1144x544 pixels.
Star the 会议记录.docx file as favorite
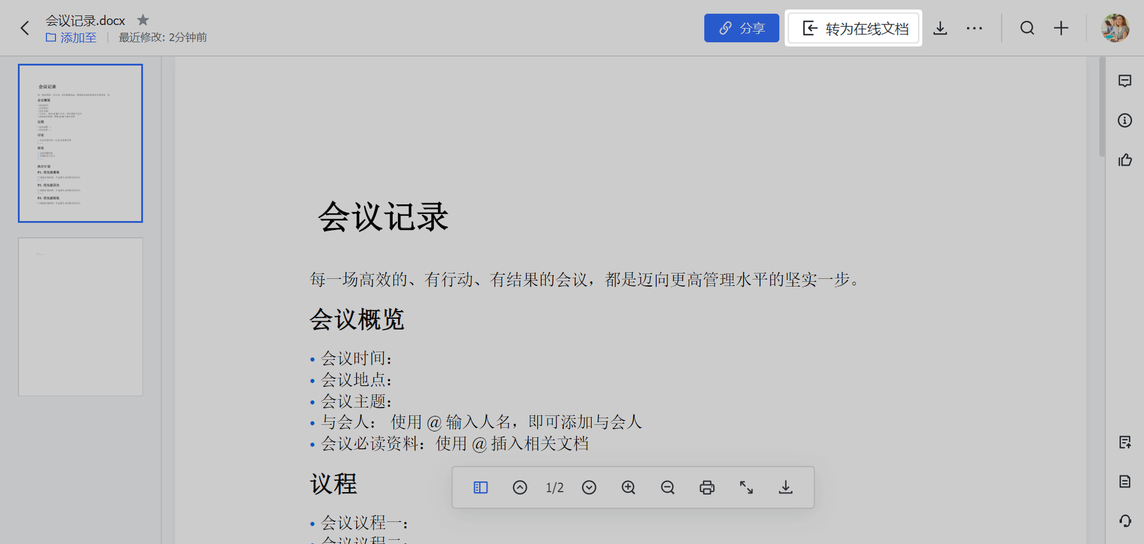click(x=143, y=20)
